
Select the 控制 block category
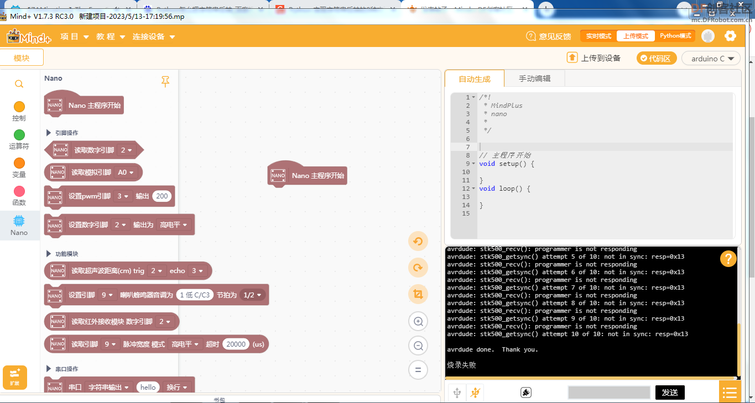click(19, 111)
